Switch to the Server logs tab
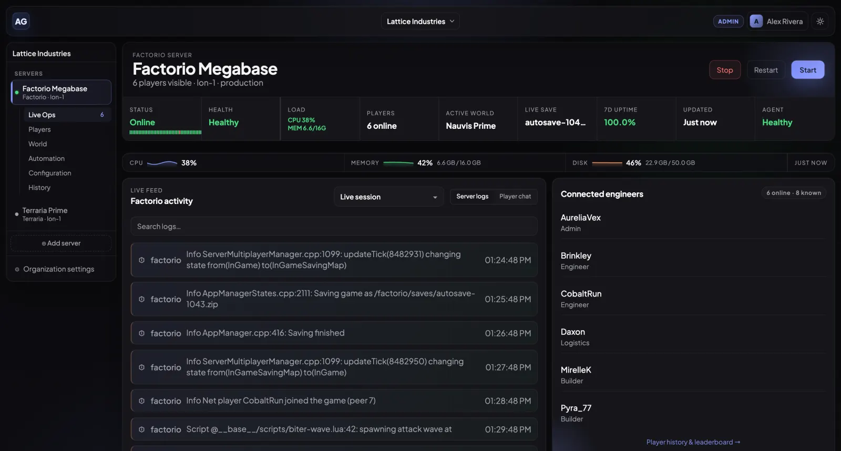841x451 pixels. (x=472, y=197)
